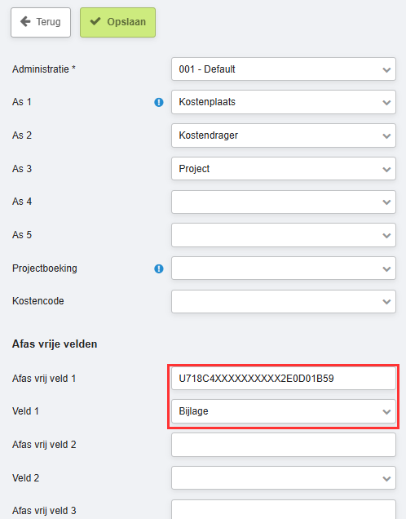Expand the Veld 2 dropdown
The width and height of the screenshot is (406, 519).
284,478
